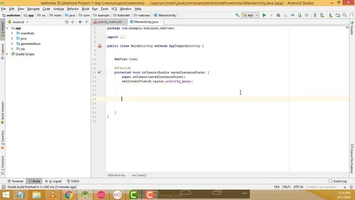Click the Project Structure icon in the toolbar
The width and height of the screenshot is (355, 200).
tap(338, 15)
